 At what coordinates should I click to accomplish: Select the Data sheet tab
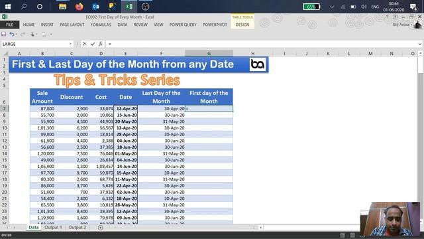point(34,227)
